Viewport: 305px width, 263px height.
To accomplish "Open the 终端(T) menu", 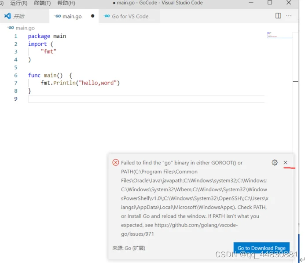I will click(x=42, y=3).
